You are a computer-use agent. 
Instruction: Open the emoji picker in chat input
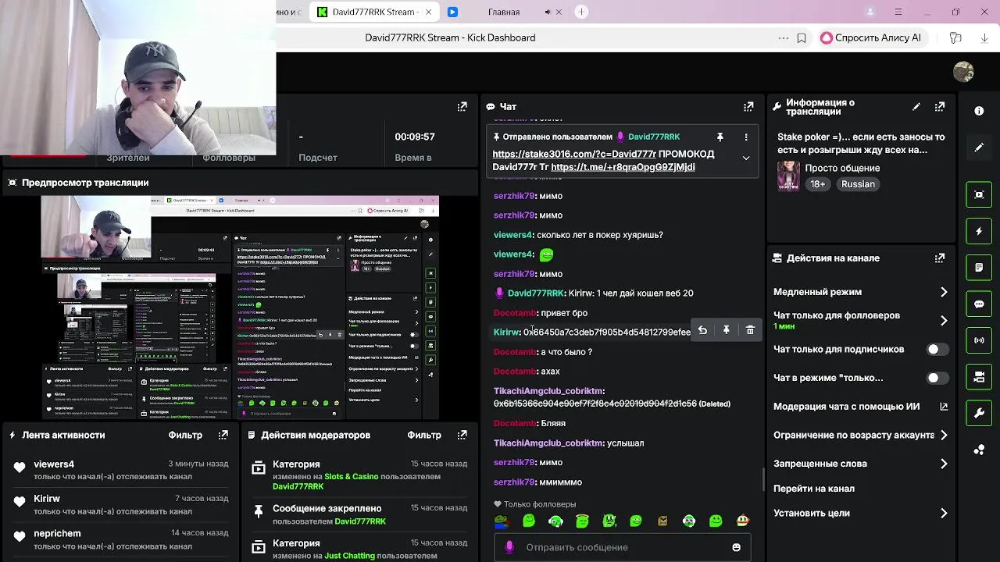(x=736, y=547)
